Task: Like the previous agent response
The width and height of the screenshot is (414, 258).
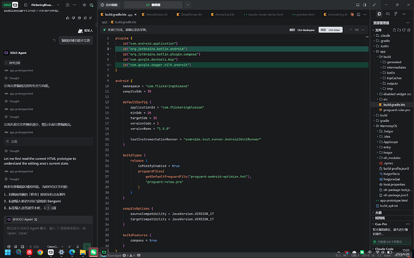Action: pyautogui.click(x=68, y=18)
